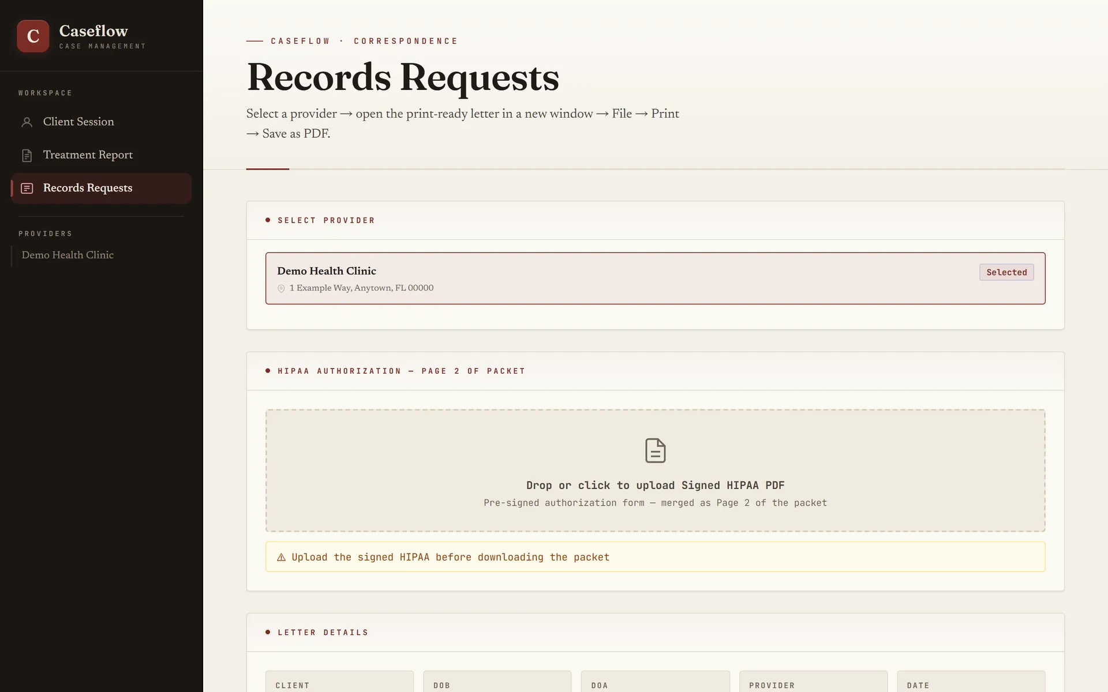
Task: Click the location pin icon by address
Action: 281,288
